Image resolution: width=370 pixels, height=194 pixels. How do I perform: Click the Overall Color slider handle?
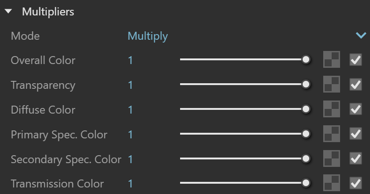[x=306, y=60]
